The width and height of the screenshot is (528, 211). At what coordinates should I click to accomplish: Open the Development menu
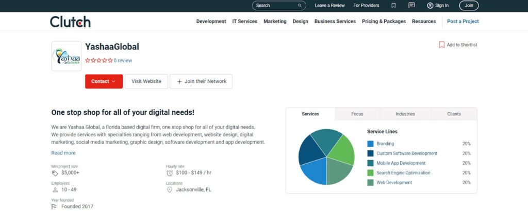pos(211,21)
